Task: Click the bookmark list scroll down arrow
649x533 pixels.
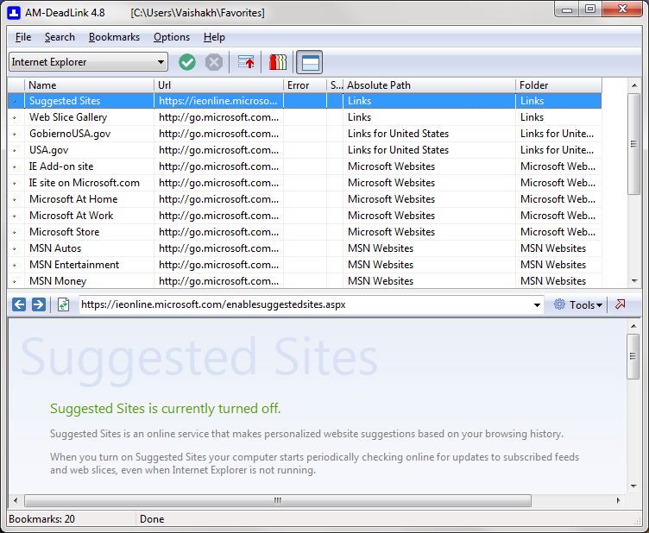Action: coord(634,281)
